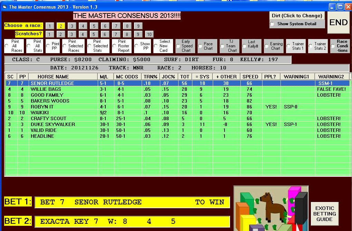Screen dimensions: 352x231
Task: Enable Show System Detail option
Action: [x=272, y=24]
